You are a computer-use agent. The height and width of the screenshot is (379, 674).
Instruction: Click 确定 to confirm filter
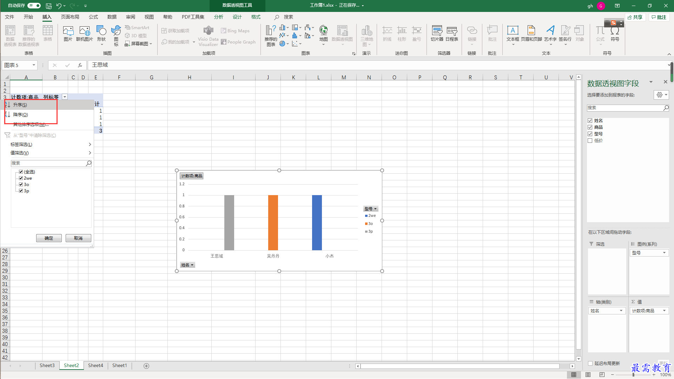pos(49,238)
